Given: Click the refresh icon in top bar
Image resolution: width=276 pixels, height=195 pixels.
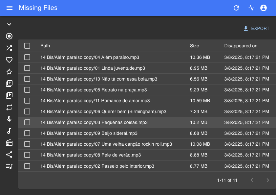Looking at the screenshot, I should (236, 8).
